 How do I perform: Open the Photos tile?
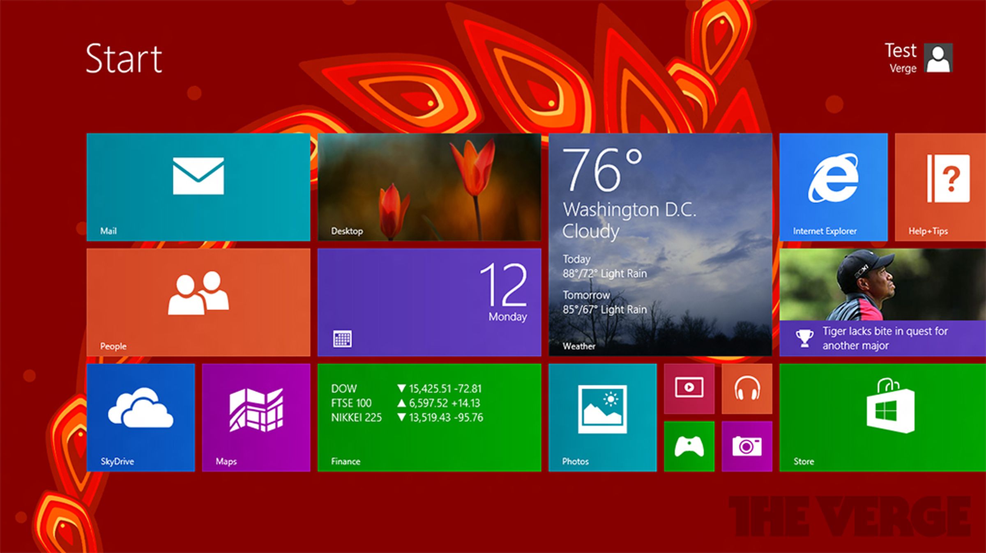[x=602, y=418]
